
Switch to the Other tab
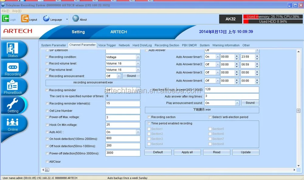click(246, 45)
